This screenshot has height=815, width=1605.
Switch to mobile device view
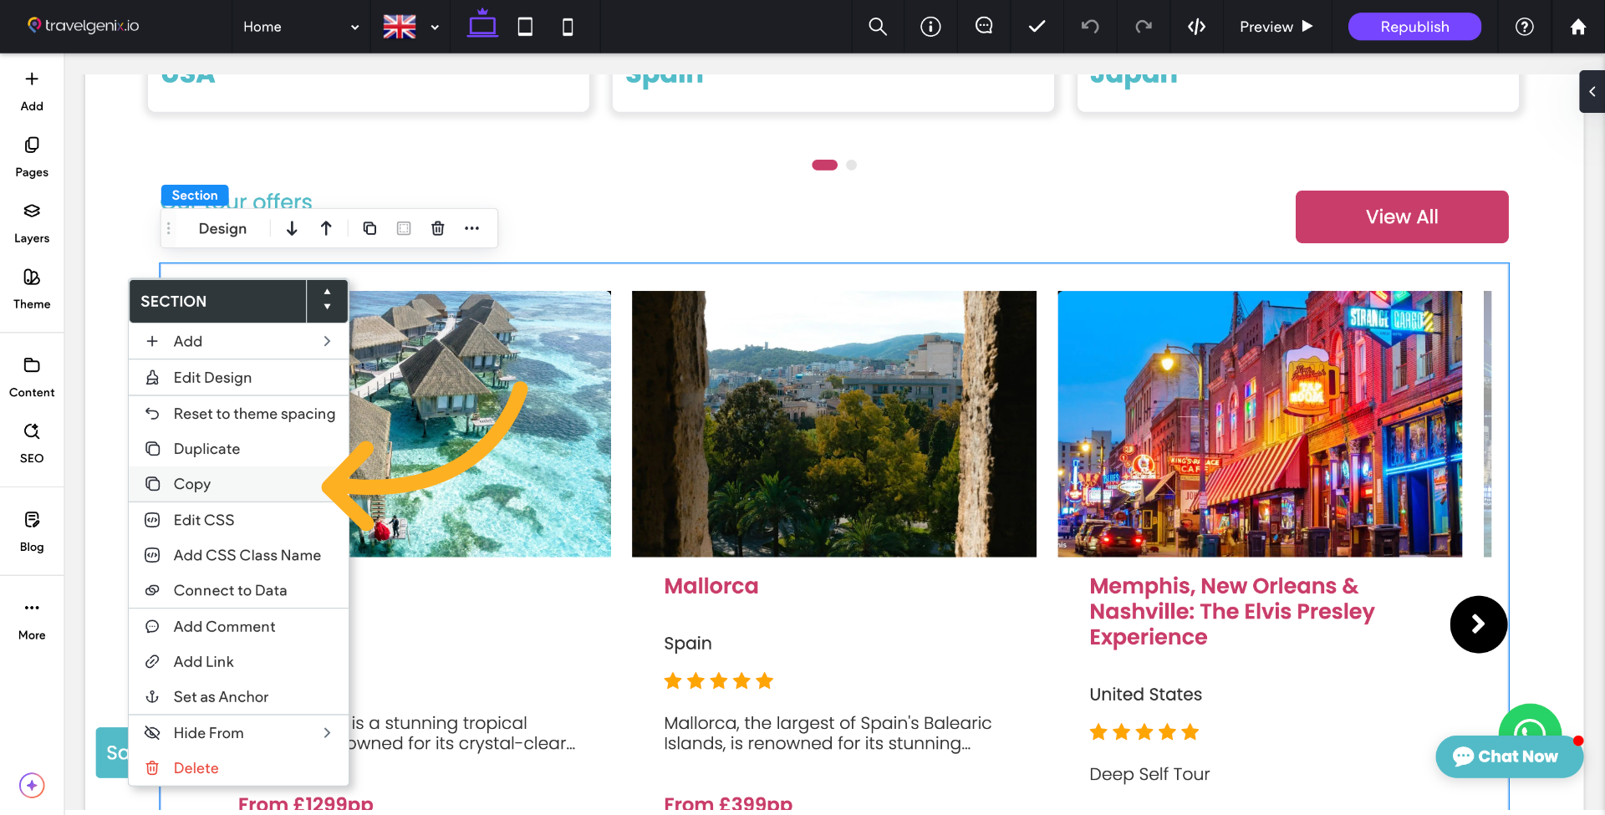568,27
